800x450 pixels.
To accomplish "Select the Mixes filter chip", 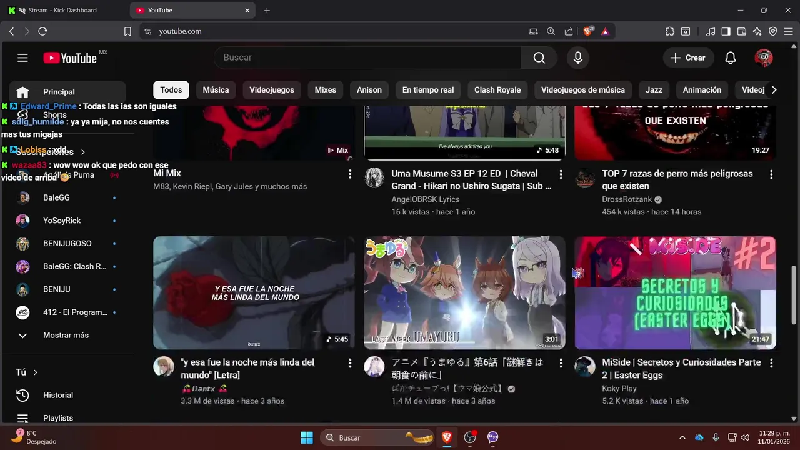I will click(326, 90).
